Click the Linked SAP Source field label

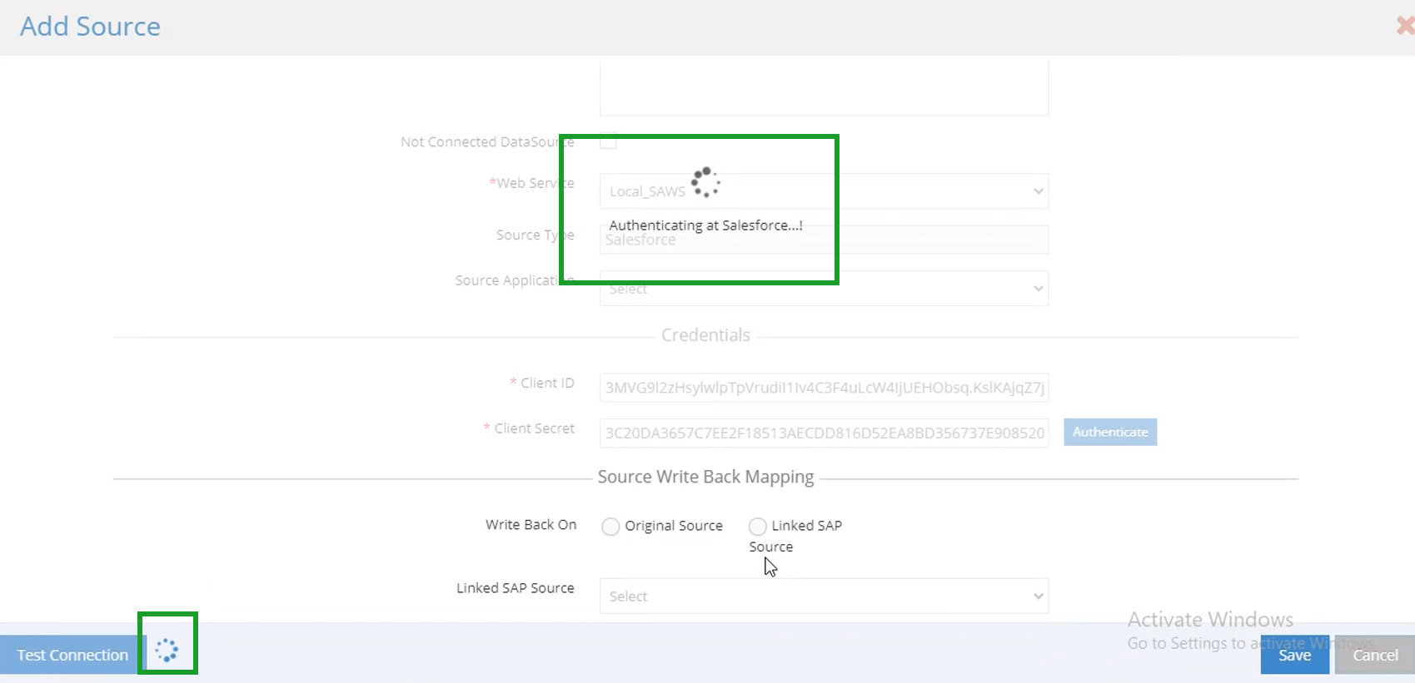tap(516, 588)
